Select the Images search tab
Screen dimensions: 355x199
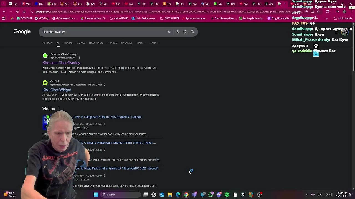(x=68, y=43)
